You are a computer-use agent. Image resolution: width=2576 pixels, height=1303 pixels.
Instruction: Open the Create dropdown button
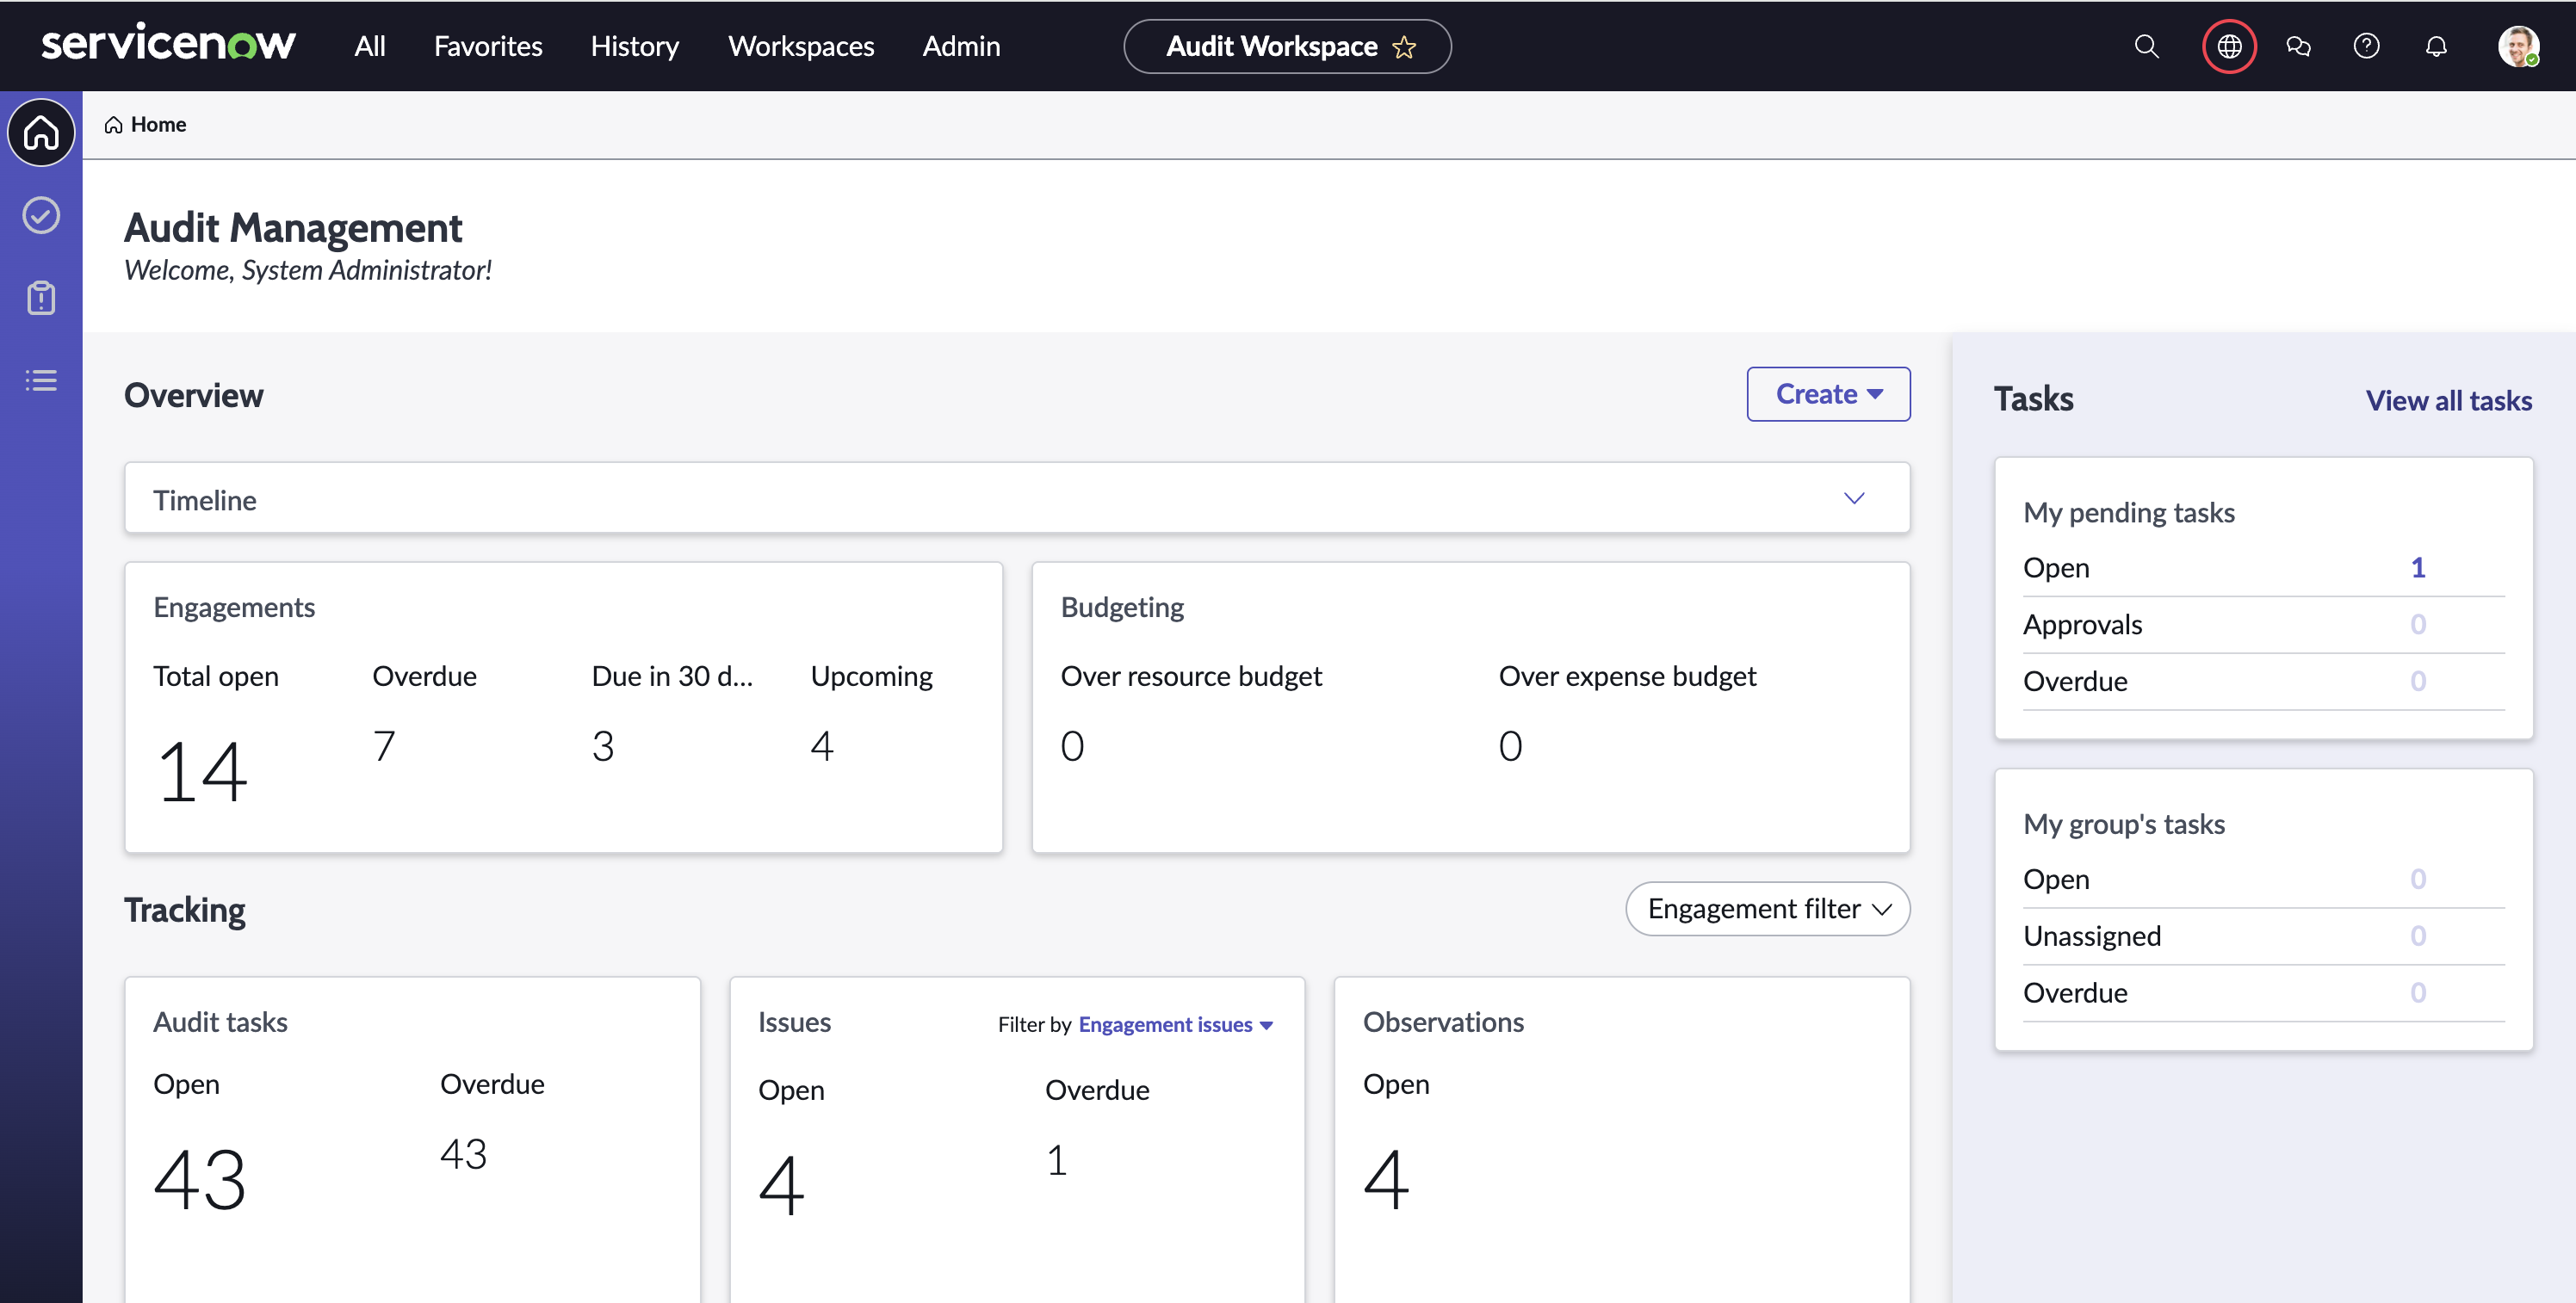click(x=1828, y=394)
